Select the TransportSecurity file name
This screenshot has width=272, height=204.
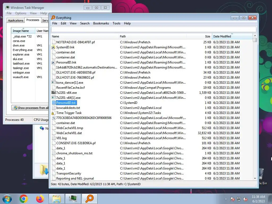coord(69,173)
